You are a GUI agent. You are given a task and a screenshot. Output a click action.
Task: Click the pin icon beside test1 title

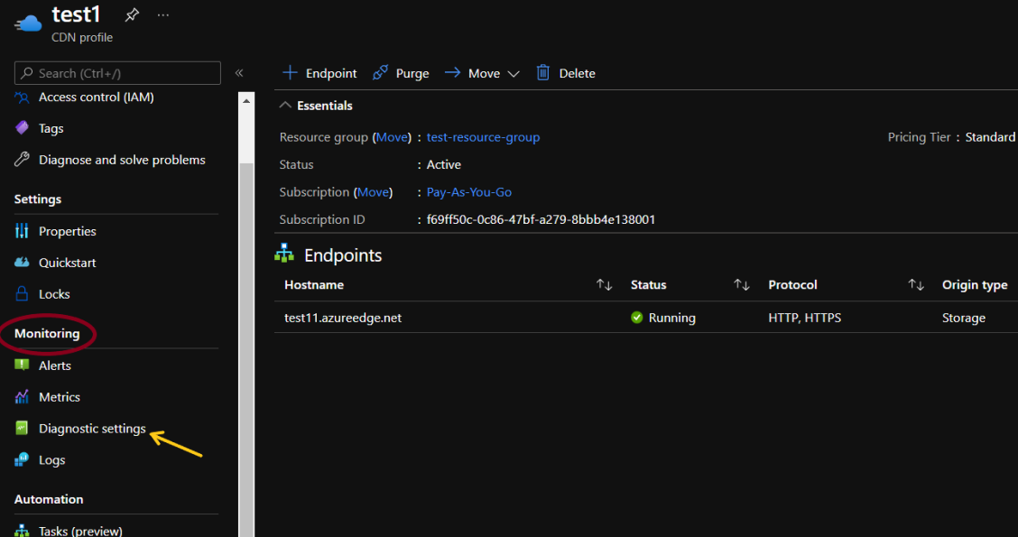[x=132, y=14]
